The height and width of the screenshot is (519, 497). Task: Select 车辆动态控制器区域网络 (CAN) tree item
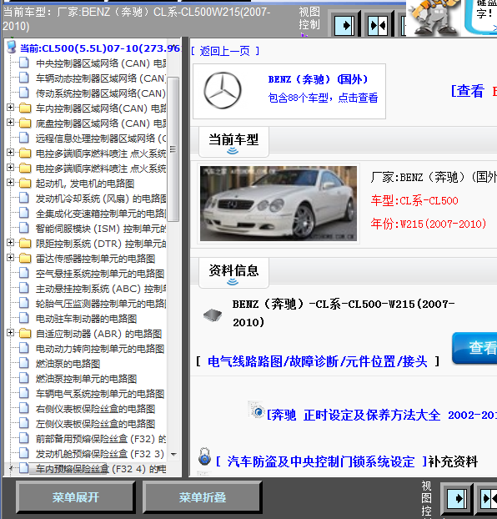pos(100,78)
